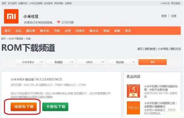Open the 小米手机第178周新功能抢先看 article
The image size is (184, 118).
point(161,88)
